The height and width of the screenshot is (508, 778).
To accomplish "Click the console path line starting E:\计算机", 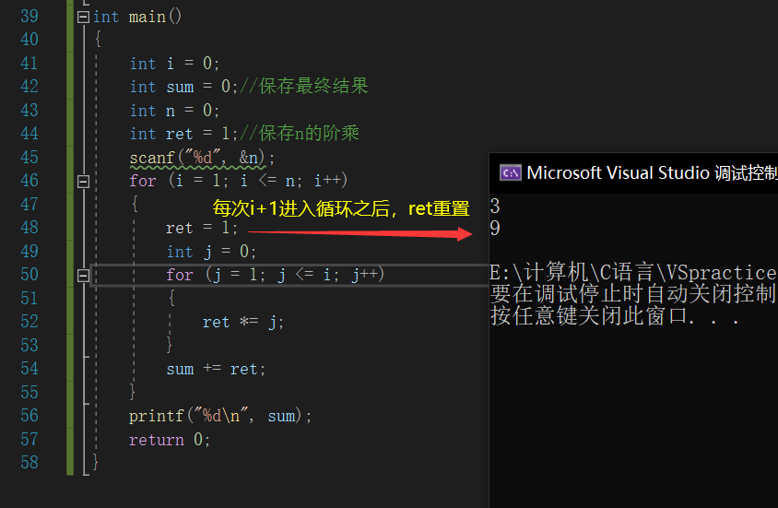I will 633,272.
